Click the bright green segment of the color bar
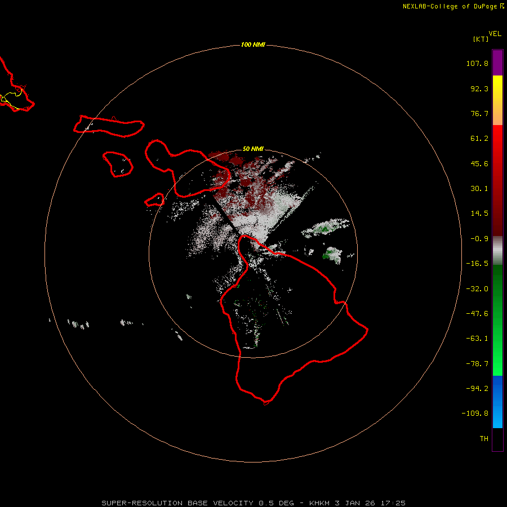This screenshot has width=507, height=507. coord(497,320)
